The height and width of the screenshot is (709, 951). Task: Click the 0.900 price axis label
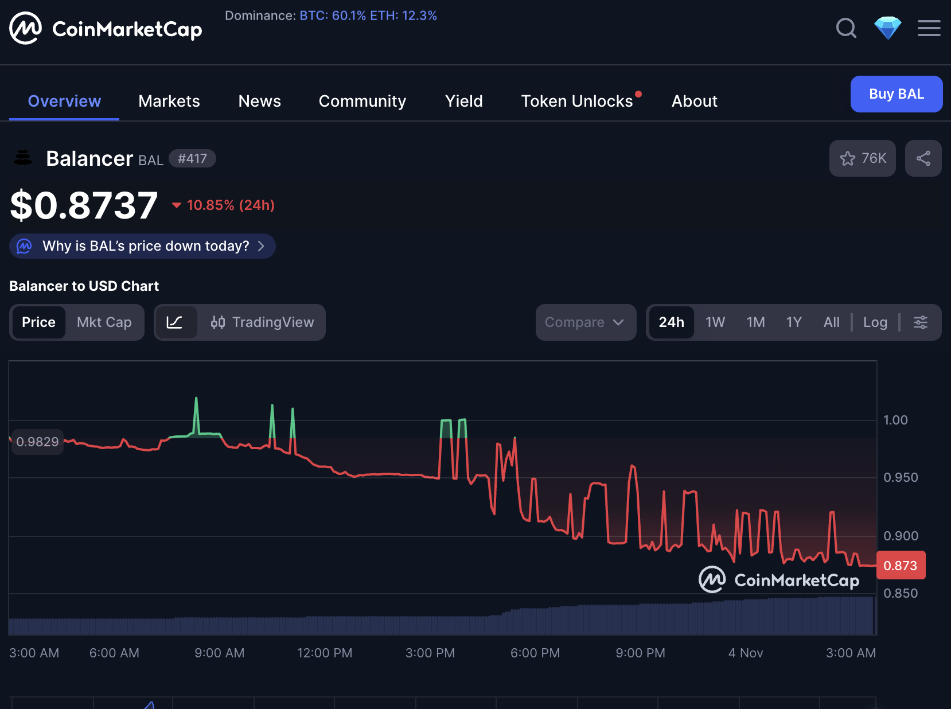tap(901, 536)
